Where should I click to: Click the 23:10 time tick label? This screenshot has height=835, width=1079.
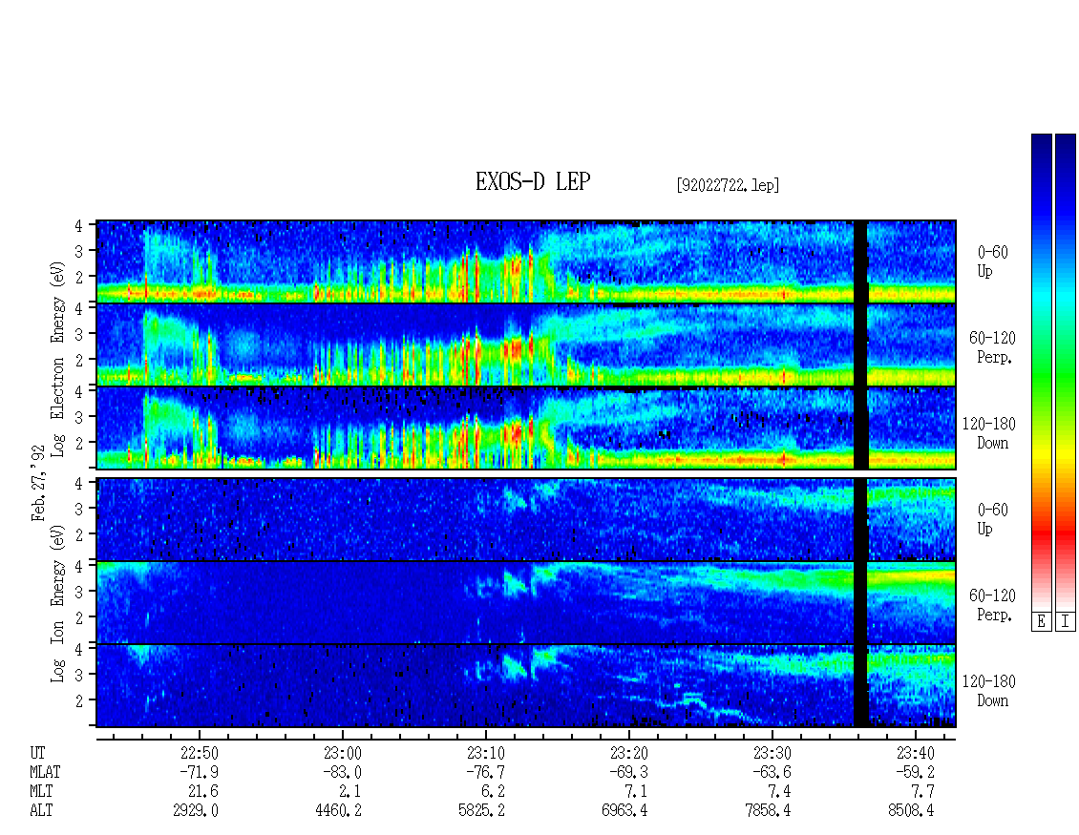pyautogui.click(x=485, y=753)
